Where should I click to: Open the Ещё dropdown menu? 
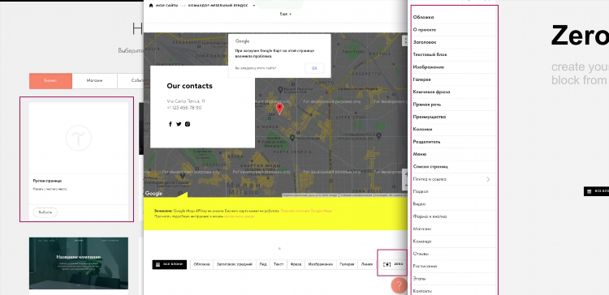(x=286, y=14)
